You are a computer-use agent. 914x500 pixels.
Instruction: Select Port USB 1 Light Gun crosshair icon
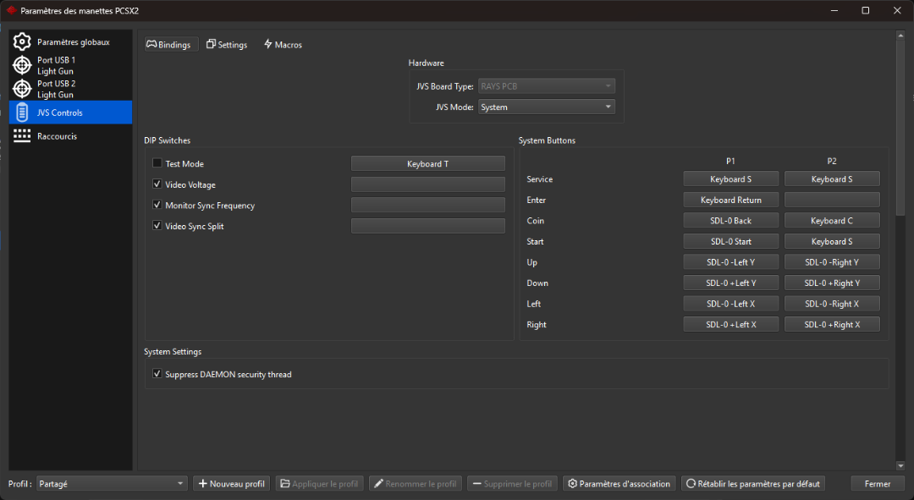point(22,65)
